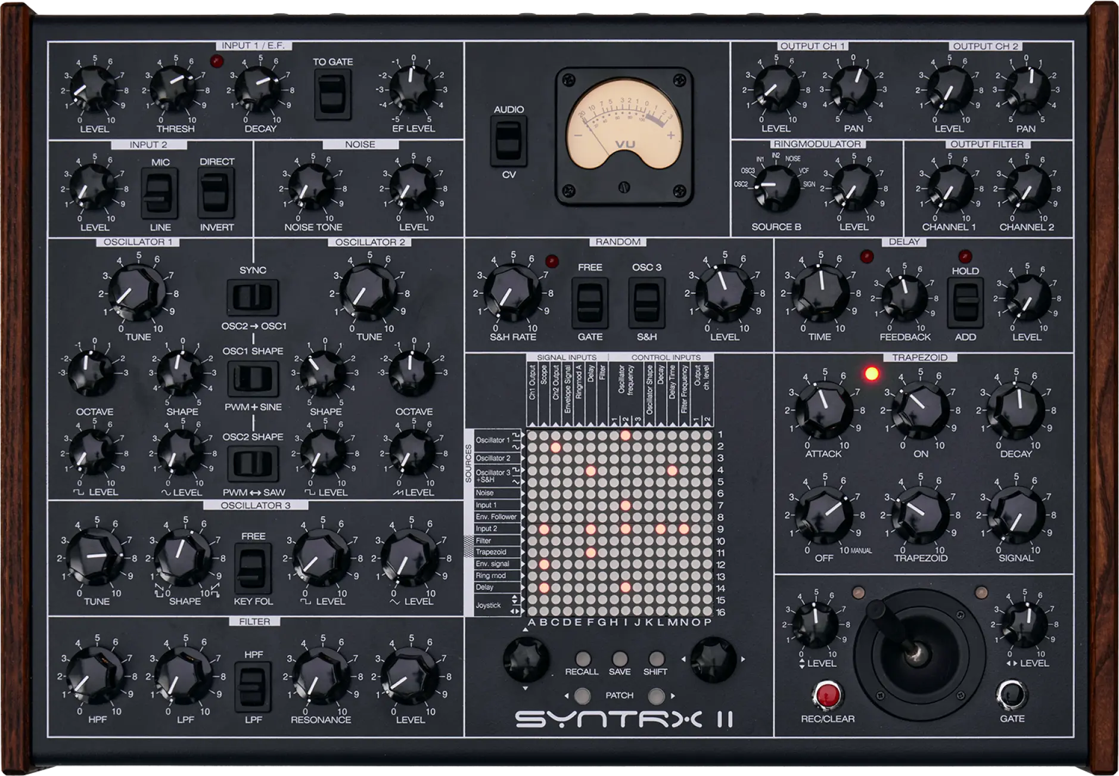Click the Trapezoid OFF knob
Screen dimensions: 1119x776
pyautogui.click(x=824, y=514)
